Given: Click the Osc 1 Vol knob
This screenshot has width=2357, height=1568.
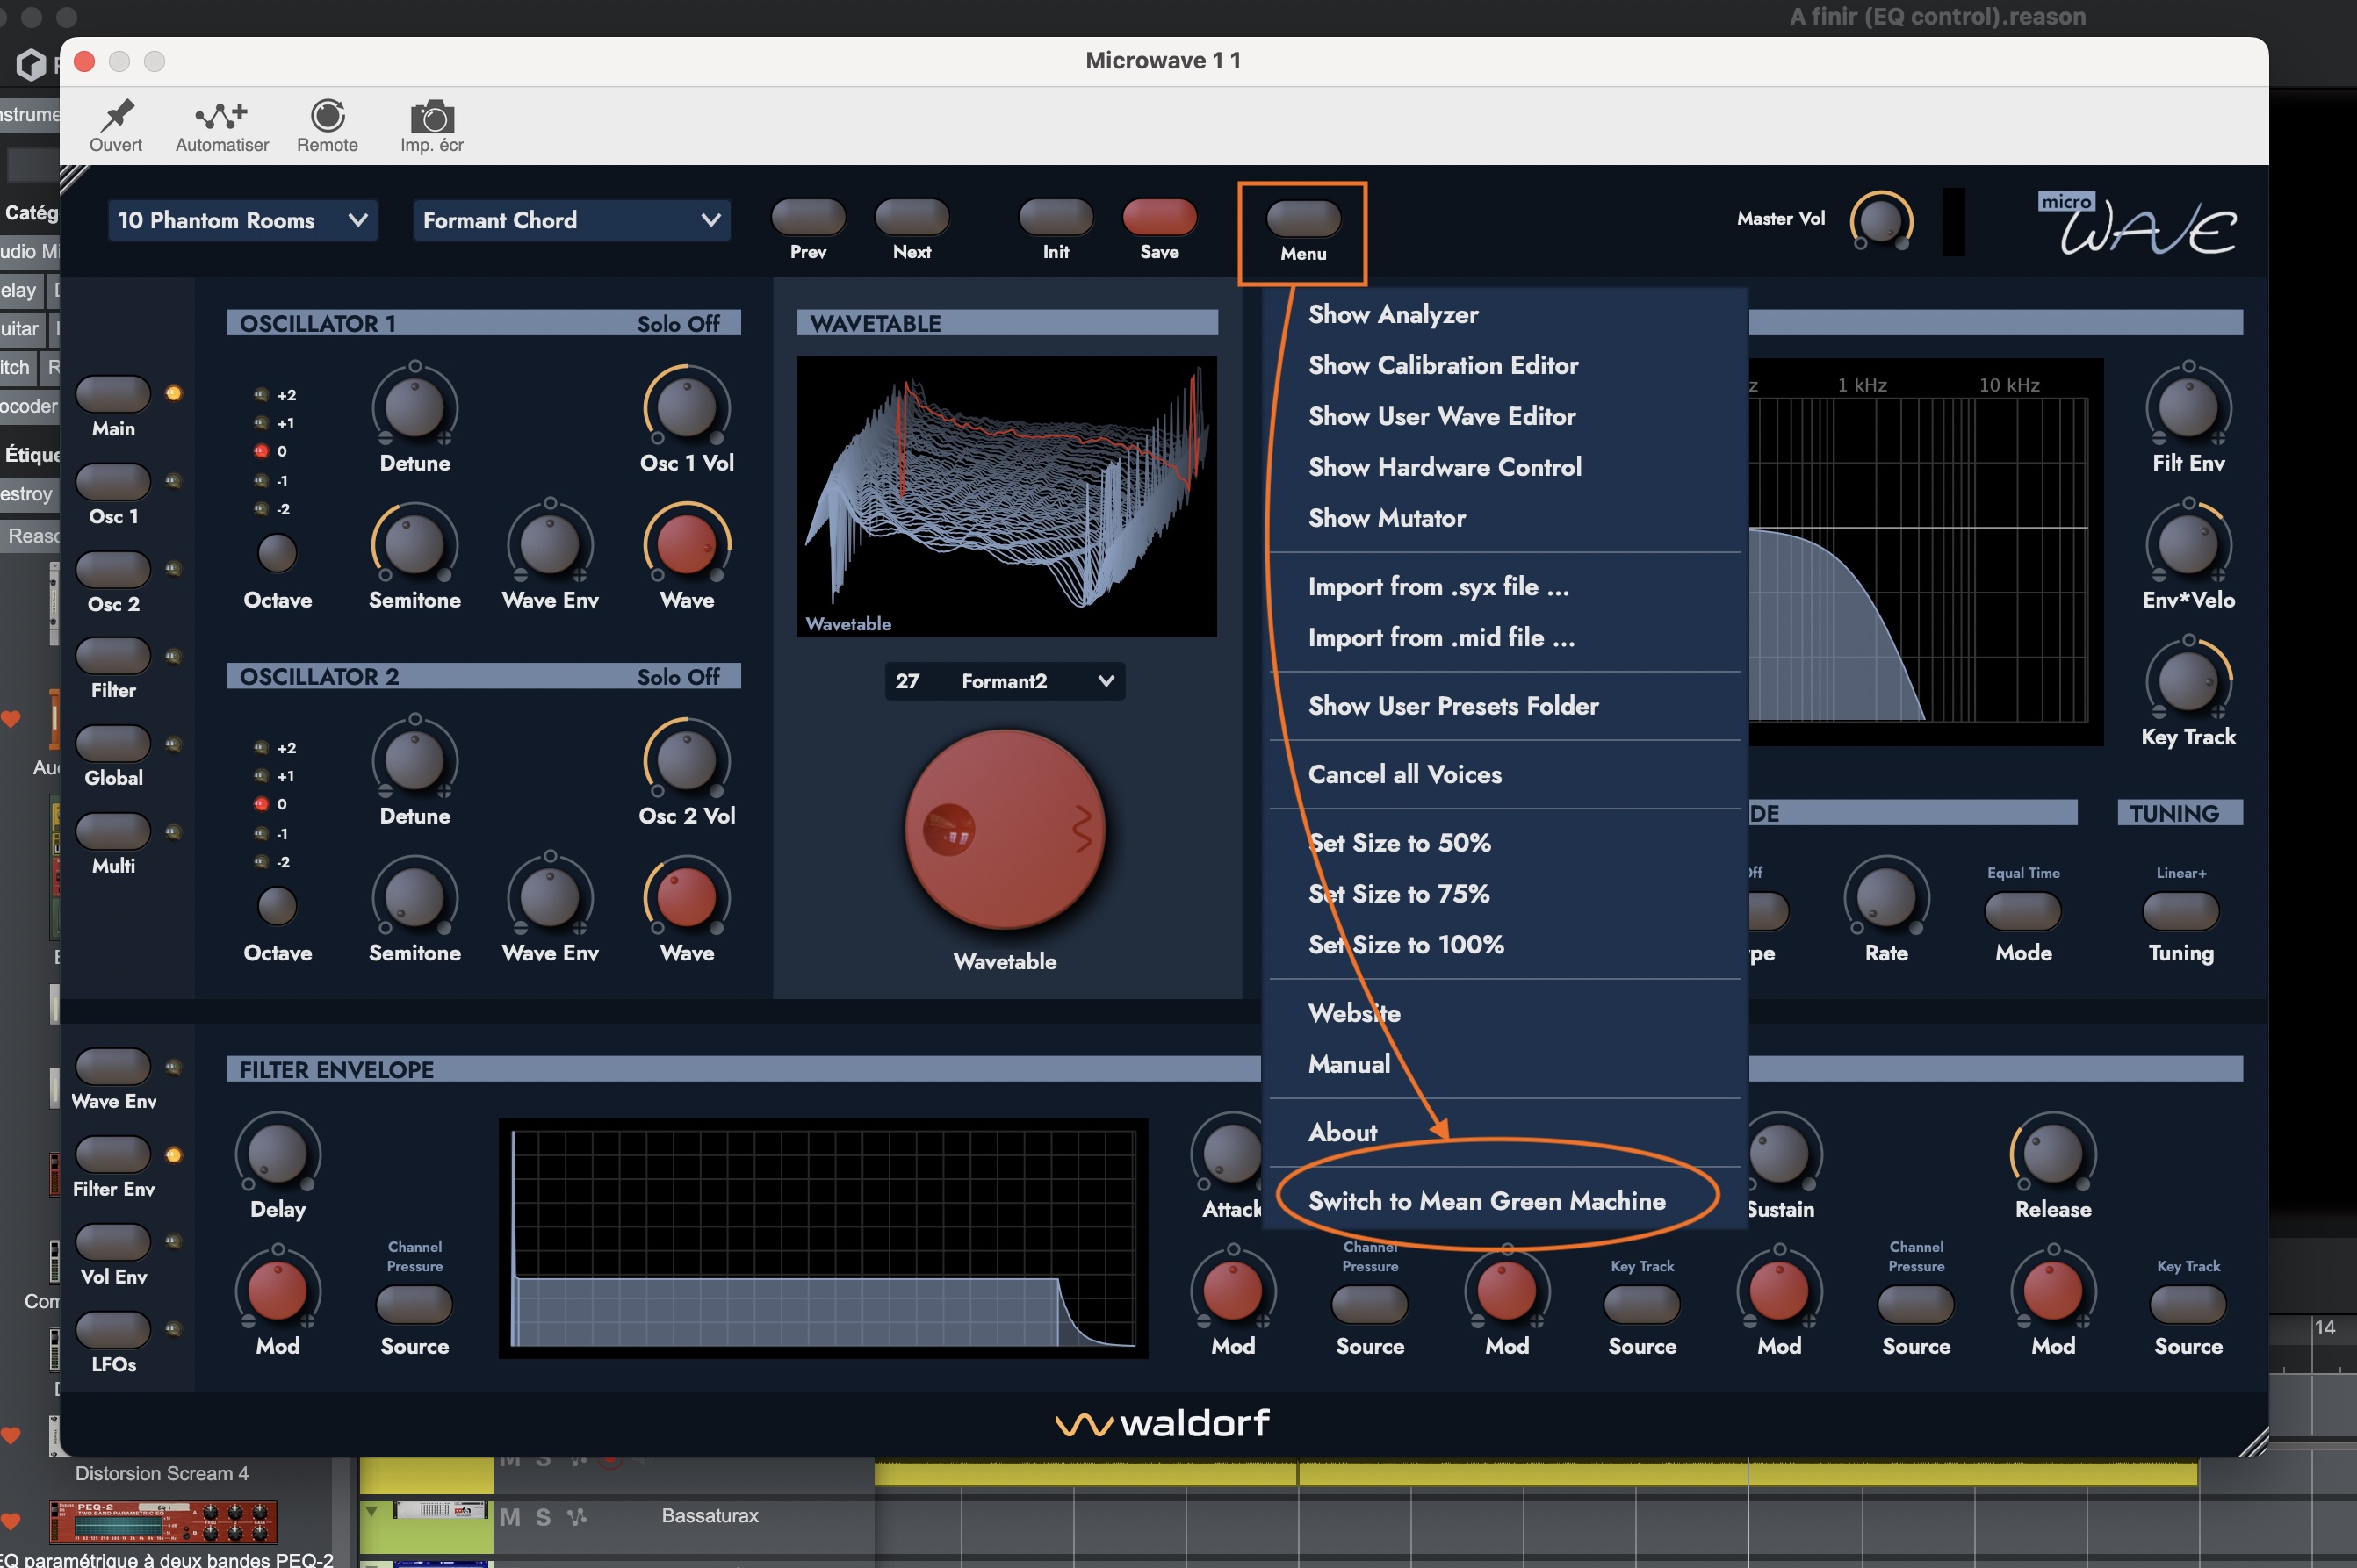Looking at the screenshot, I should point(687,407).
